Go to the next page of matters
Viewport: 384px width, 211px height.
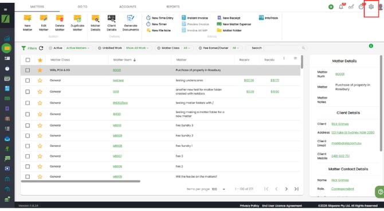pyautogui.click(x=287, y=189)
